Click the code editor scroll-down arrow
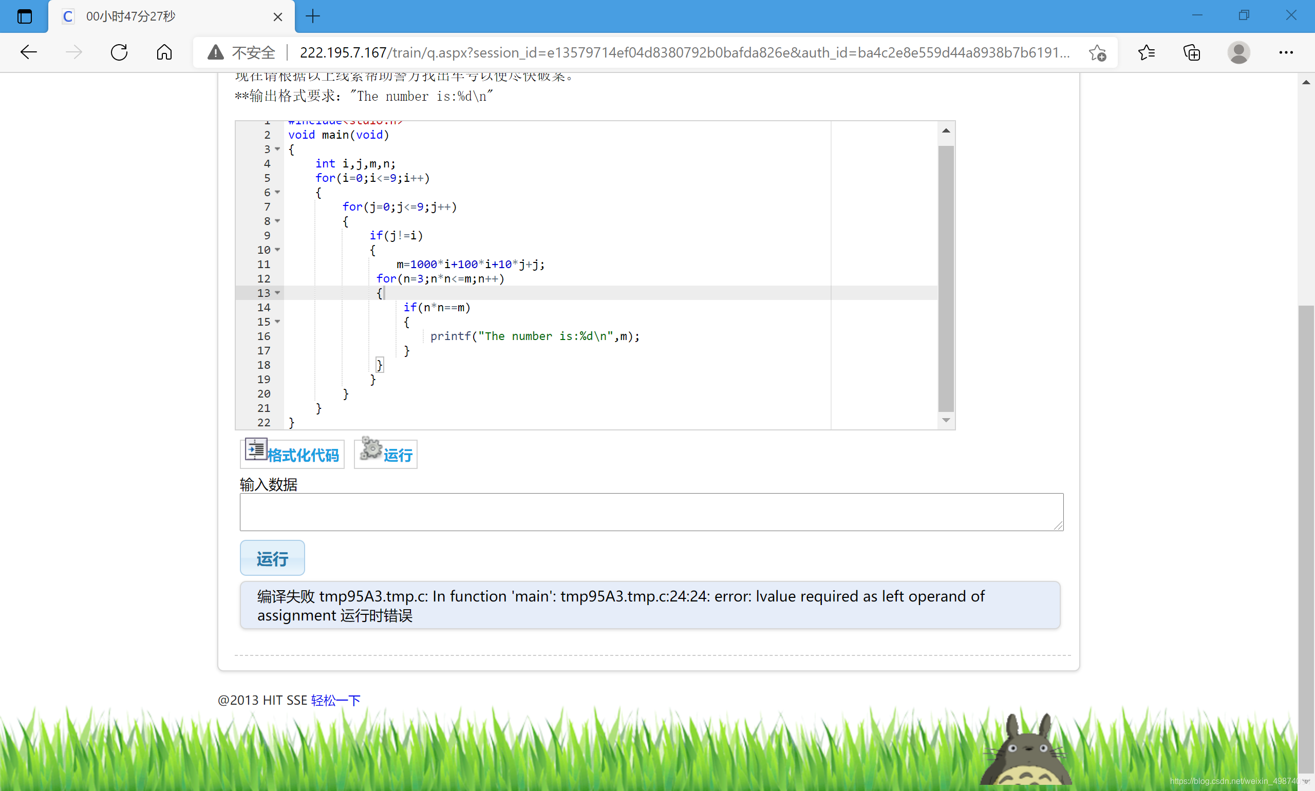The height and width of the screenshot is (791, 1315). 946,421
